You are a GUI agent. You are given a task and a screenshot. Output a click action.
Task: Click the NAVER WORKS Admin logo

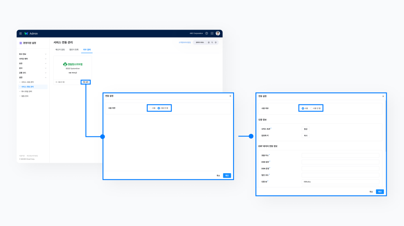[x=31, y=34]
